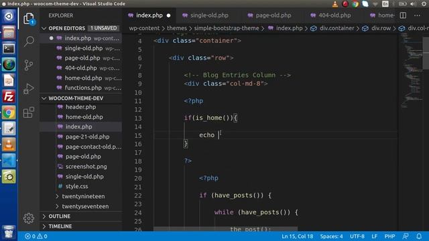Place cursor on line 15 echo statement

(207, 135)
